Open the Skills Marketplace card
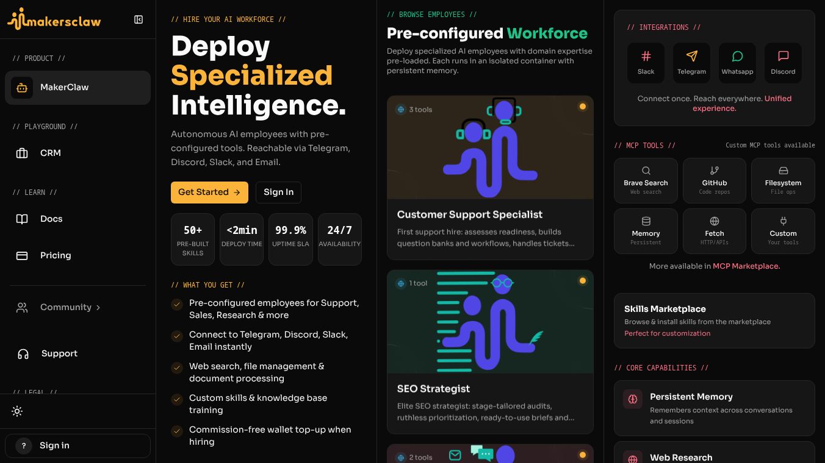Screen dimensions: 825x463 tap(714, 320)
